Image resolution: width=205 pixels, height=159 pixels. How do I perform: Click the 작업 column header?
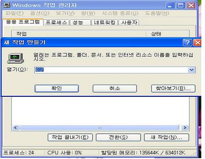click(x=79, y=34)
